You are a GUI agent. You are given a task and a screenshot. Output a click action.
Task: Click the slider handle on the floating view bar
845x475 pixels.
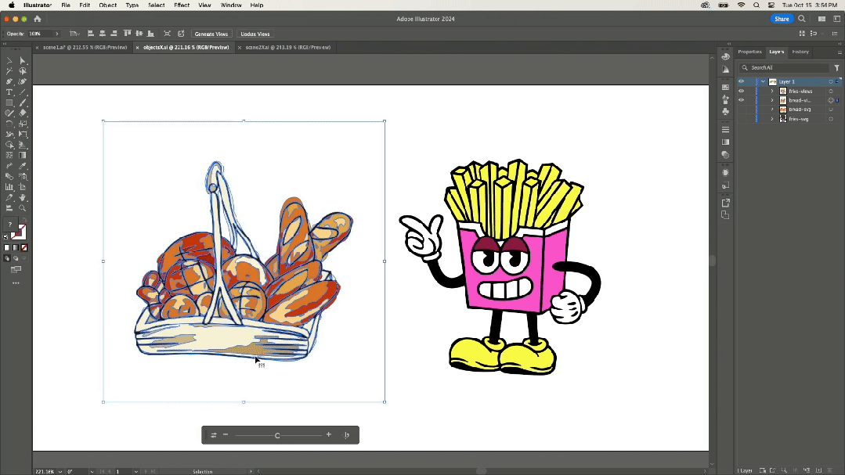tap(277, 435)
